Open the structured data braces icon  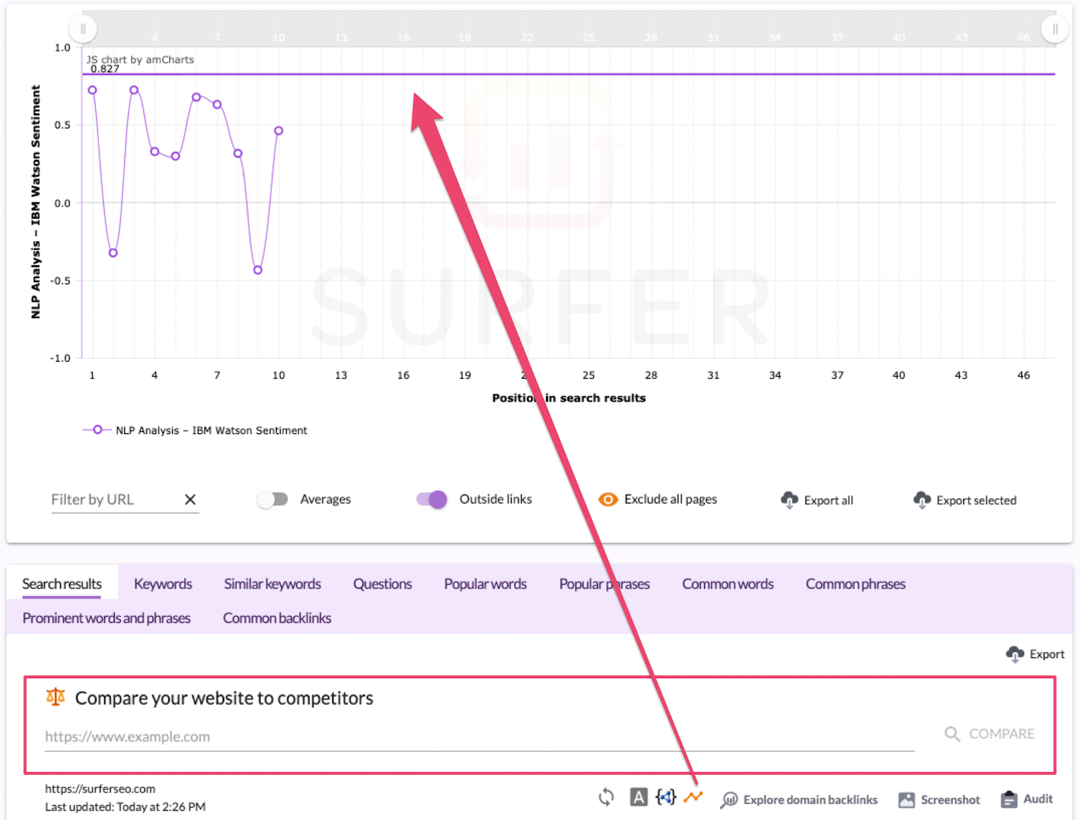[x=666, y=797]
